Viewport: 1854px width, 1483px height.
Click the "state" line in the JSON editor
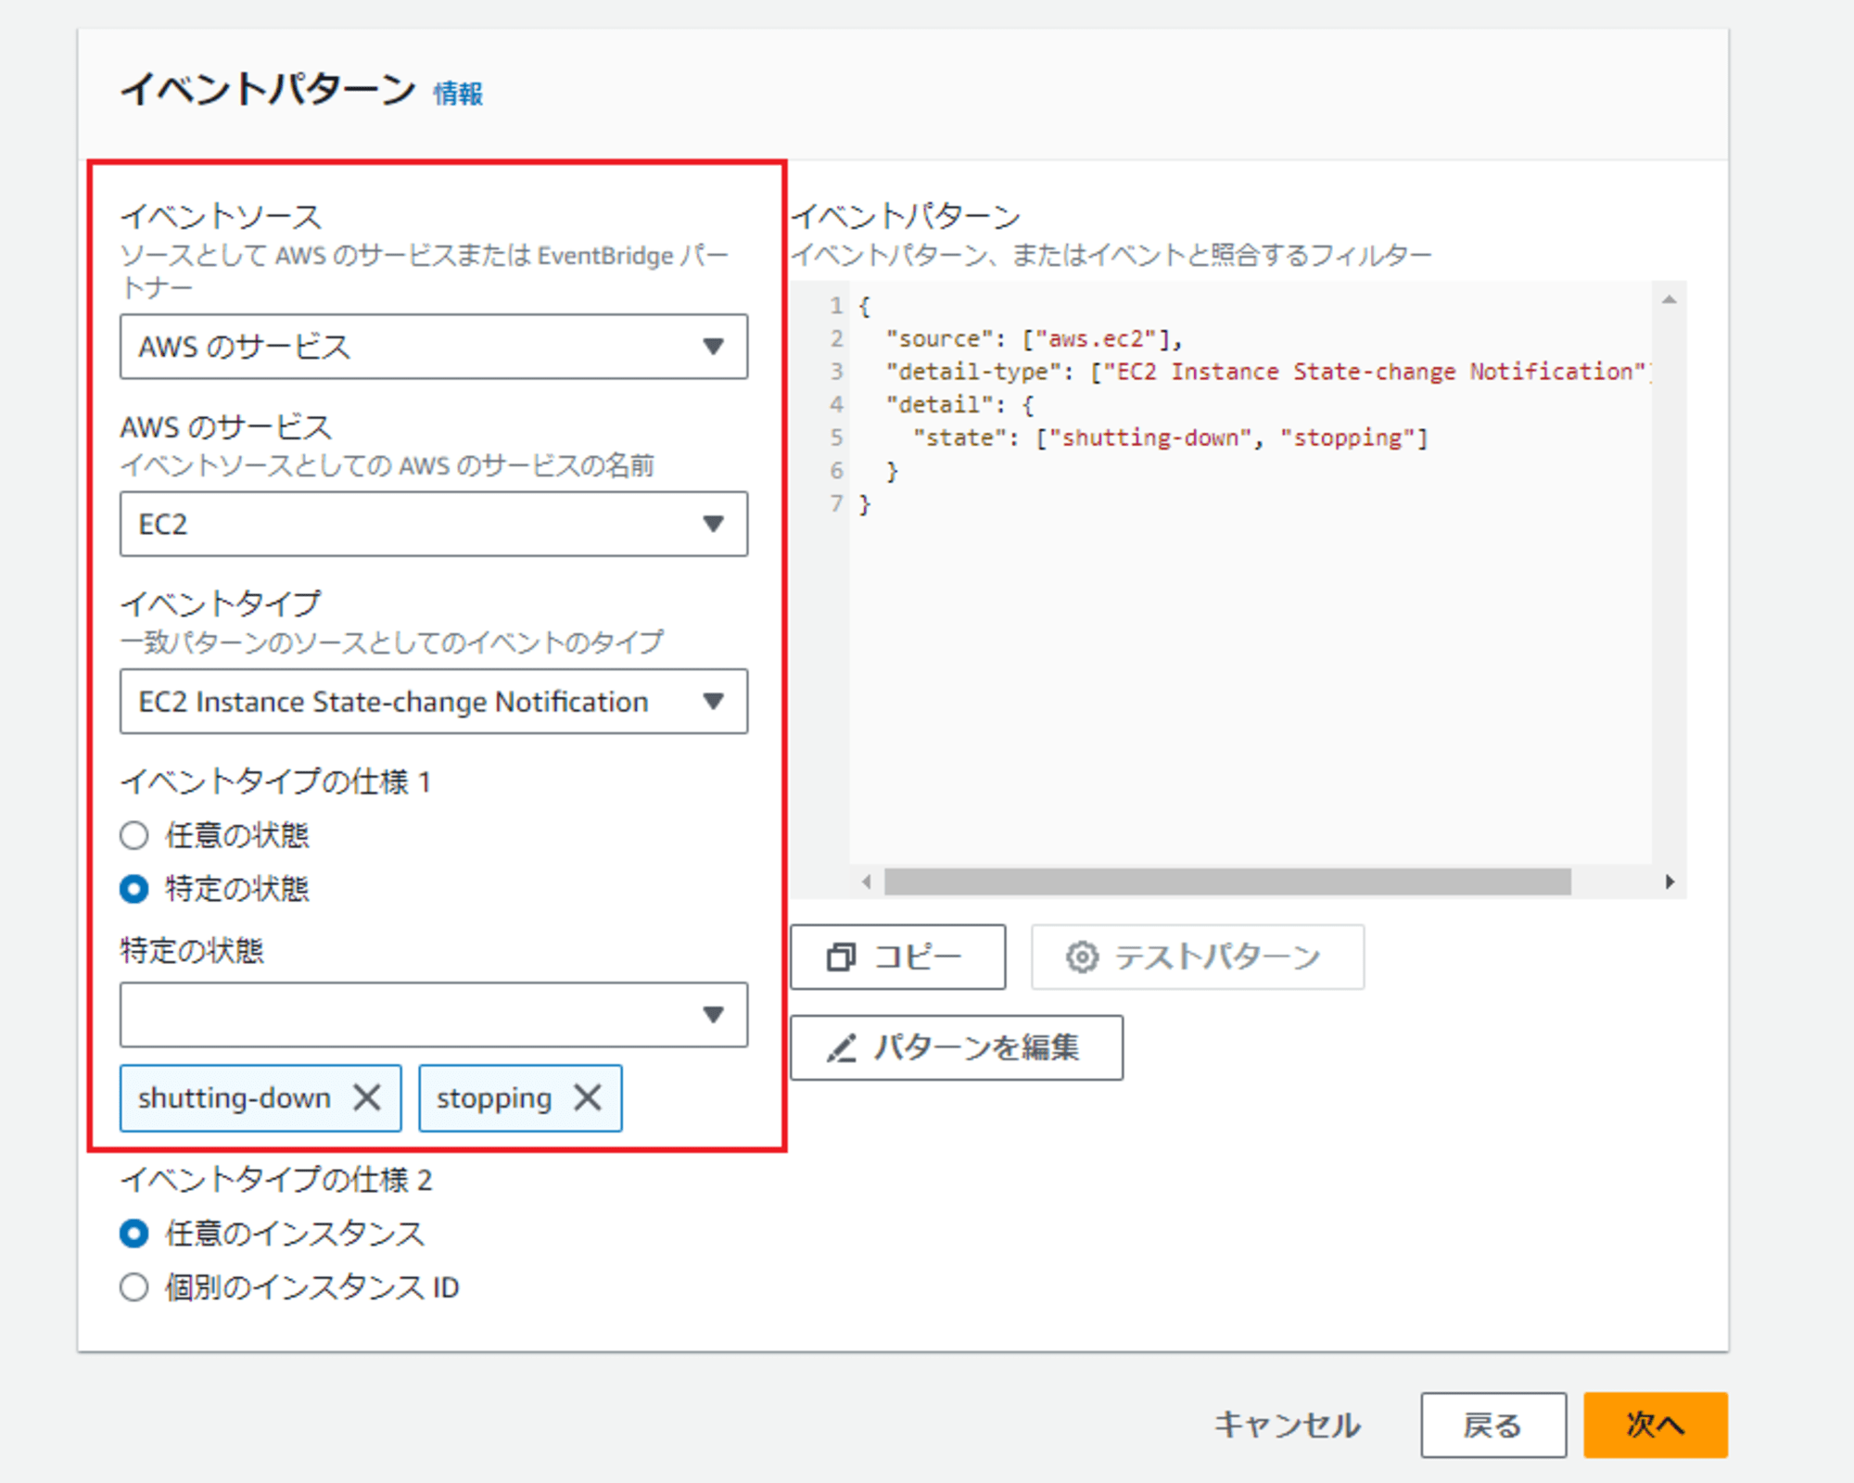(1171, 437)
